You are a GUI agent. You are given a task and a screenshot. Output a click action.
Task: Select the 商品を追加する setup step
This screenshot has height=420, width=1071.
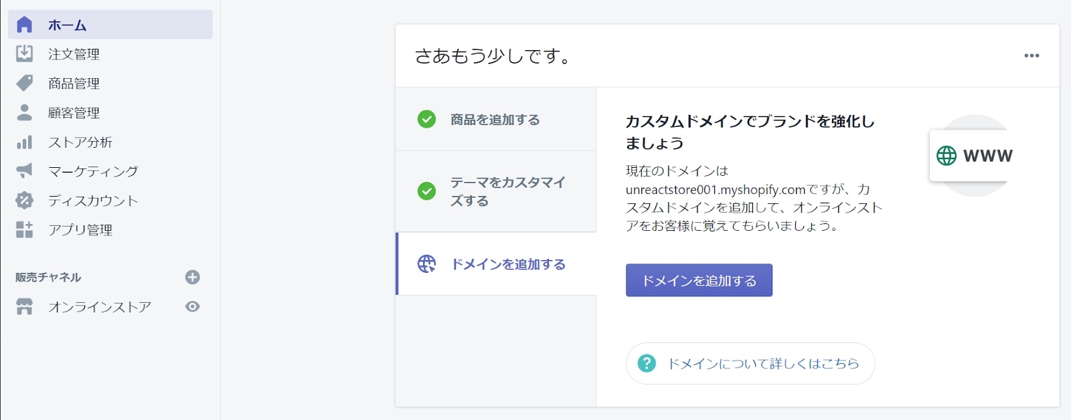click(495, 120)
